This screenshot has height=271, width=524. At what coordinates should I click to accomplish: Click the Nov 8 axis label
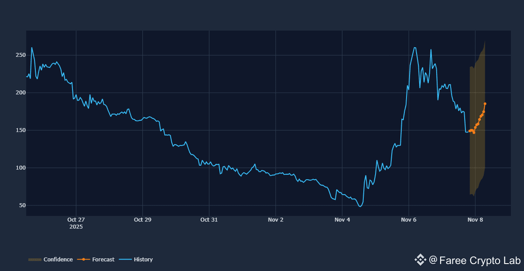pyautogui.click(x=475, y=220)
